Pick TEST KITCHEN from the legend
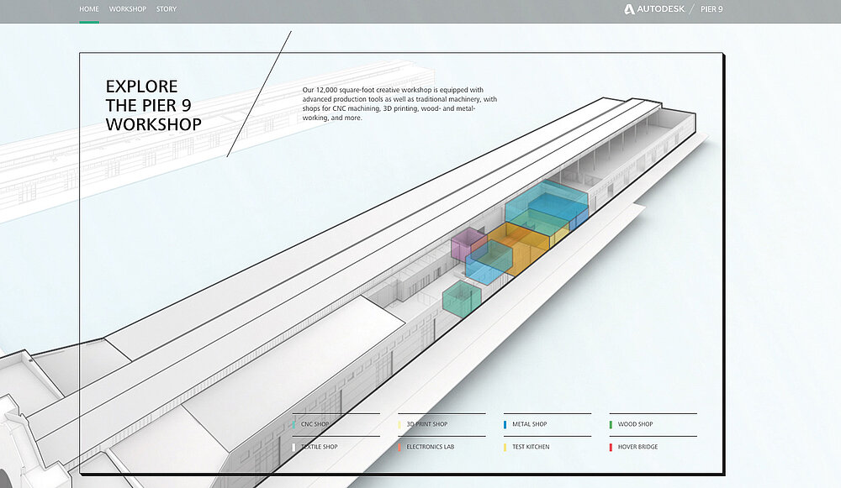This screenshot has width=841, height=488. click(x=530, y=447)
